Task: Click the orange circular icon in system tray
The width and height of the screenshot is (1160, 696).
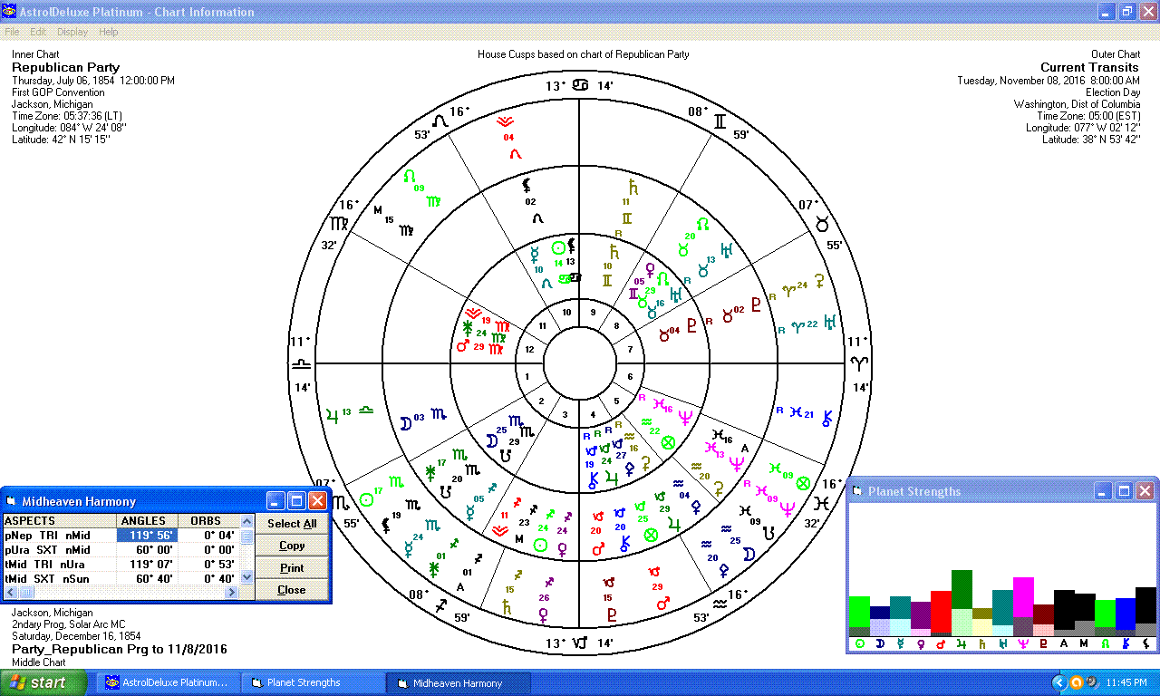Action: (x=1077, y=682)
